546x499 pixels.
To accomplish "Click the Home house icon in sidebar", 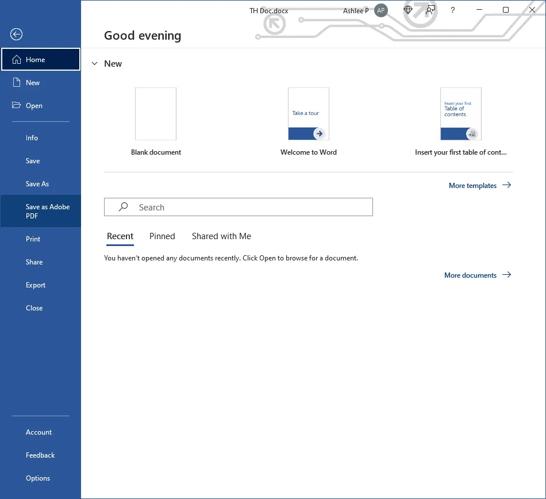I will [x=16, y=60].
